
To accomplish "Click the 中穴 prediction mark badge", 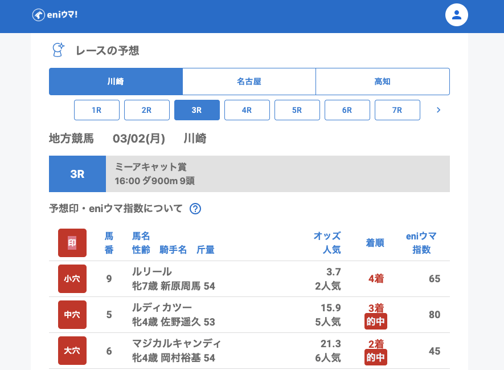I will (72, 315).
